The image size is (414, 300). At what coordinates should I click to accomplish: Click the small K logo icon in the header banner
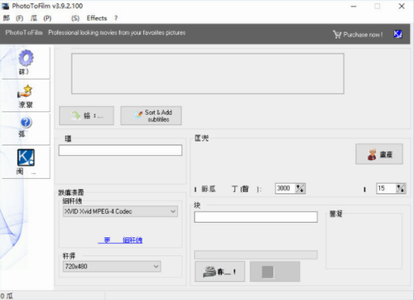point(397,34)
